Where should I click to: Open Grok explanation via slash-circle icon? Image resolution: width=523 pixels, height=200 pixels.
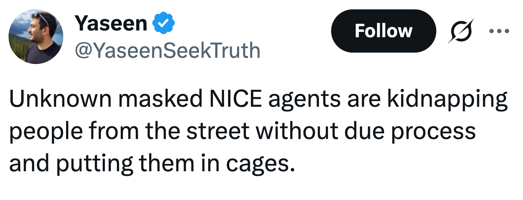click(461, 31)
